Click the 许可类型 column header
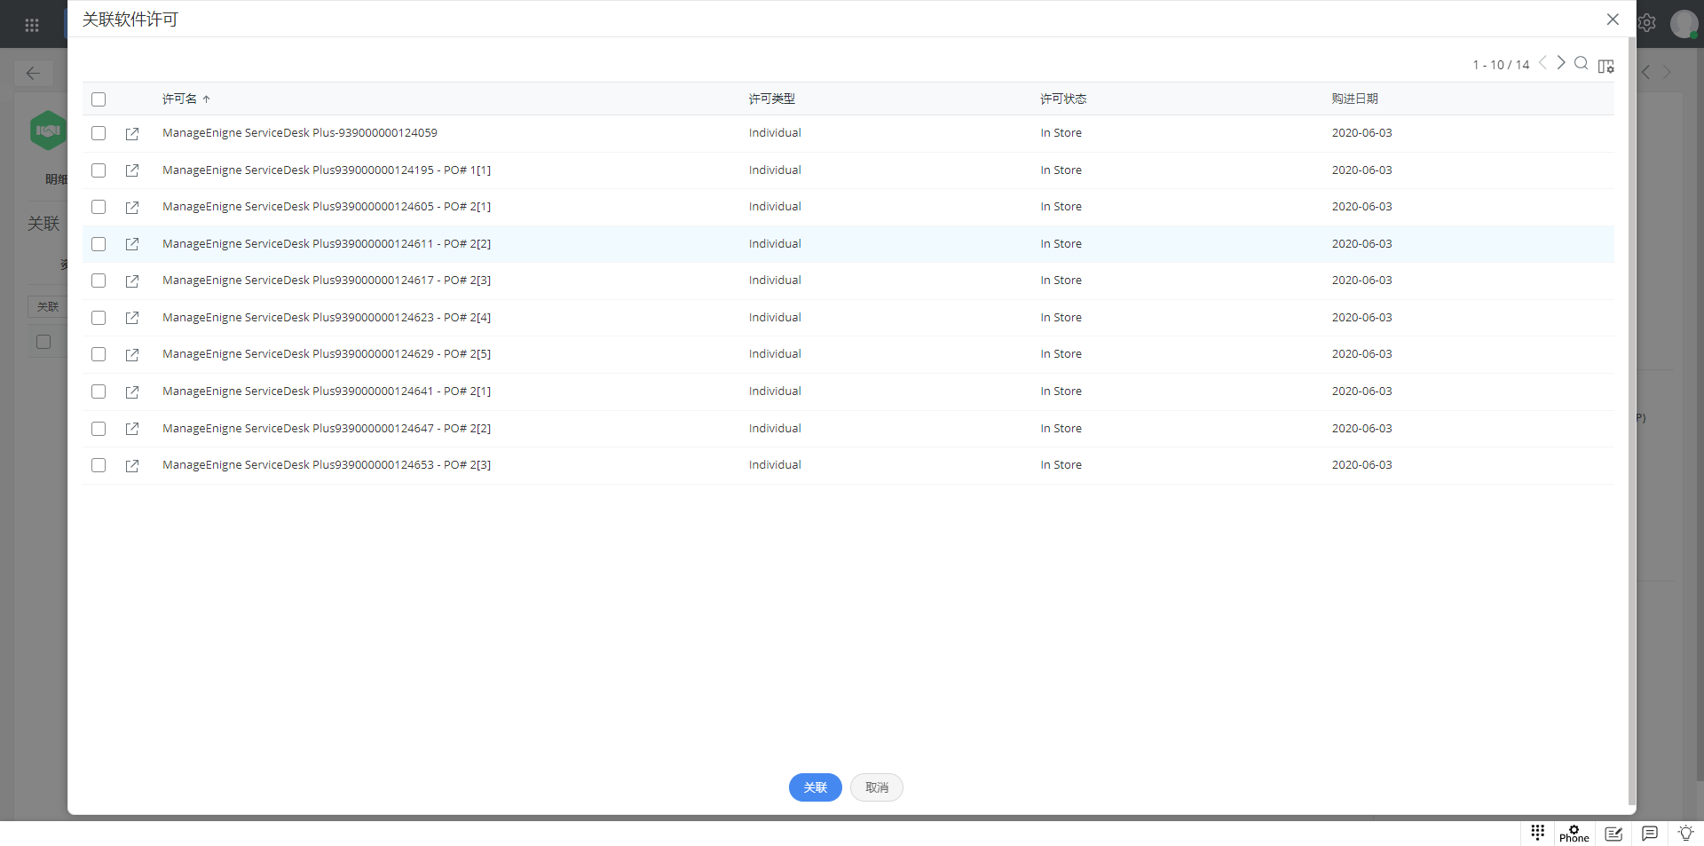This screenshot has height=846, width=1704. [x=771, y=99]
